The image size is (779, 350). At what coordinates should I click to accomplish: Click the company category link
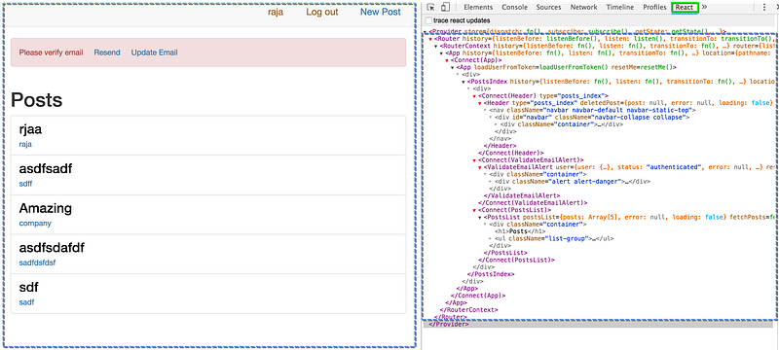coord(35,223)
